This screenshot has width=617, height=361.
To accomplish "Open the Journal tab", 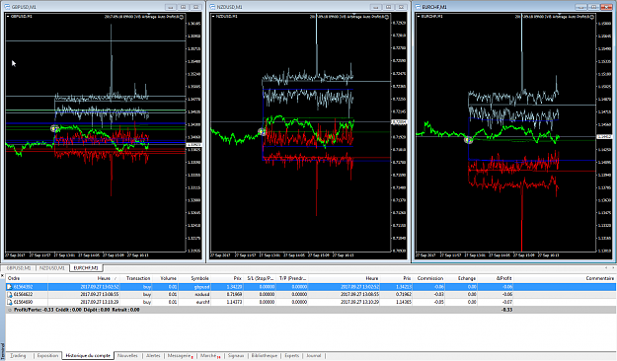I will [314, 355].
